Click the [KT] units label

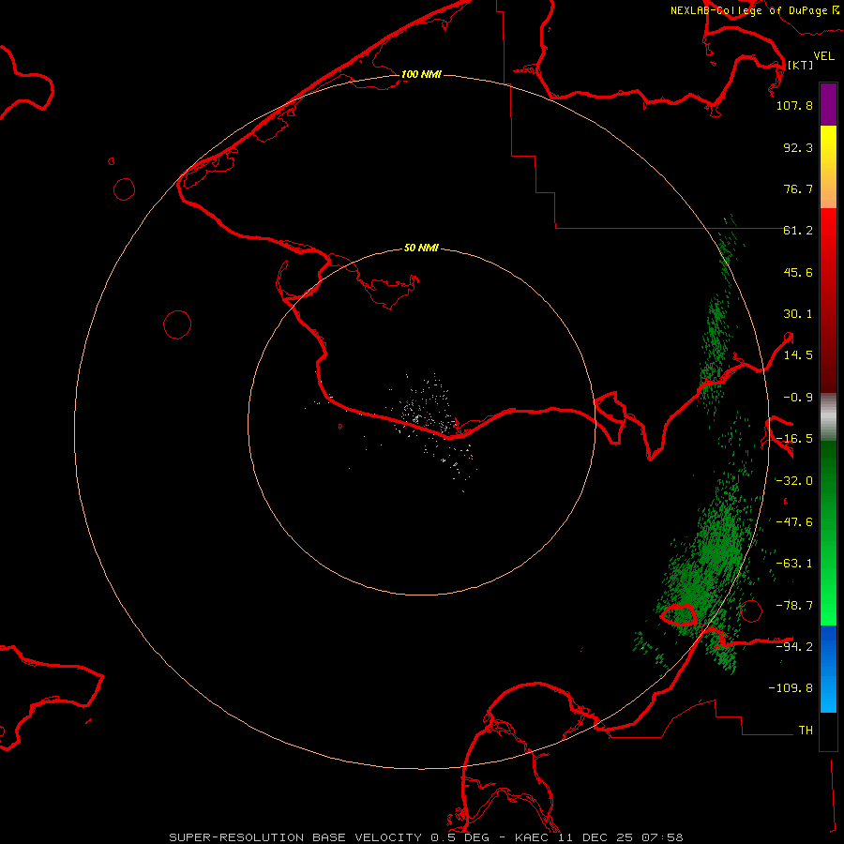pos(800,65)
